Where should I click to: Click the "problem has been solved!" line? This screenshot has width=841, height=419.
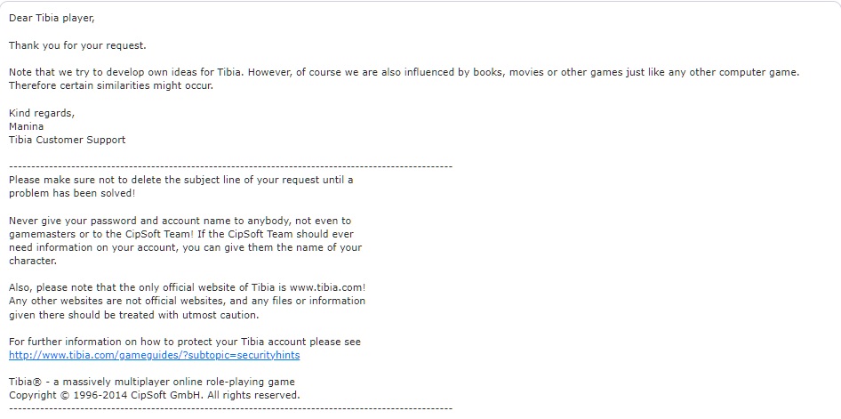pyautogui.click(x=72, y=193)
